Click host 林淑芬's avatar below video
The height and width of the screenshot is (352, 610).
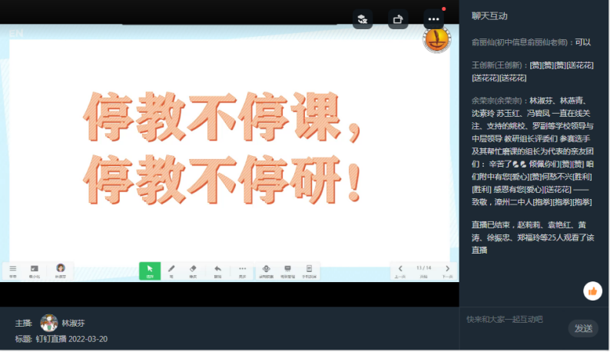tap(49, 323)
